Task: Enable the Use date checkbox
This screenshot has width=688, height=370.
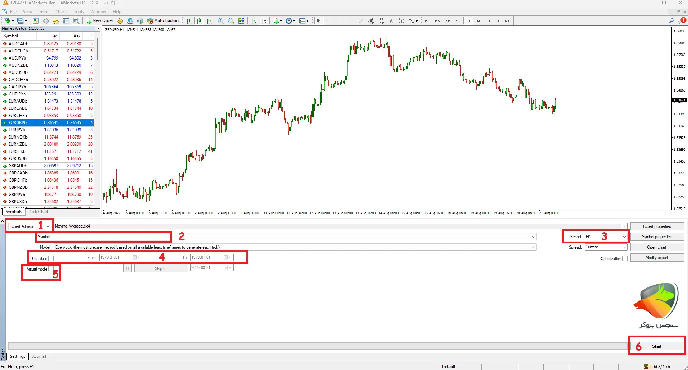Action: tap(51, 258)
